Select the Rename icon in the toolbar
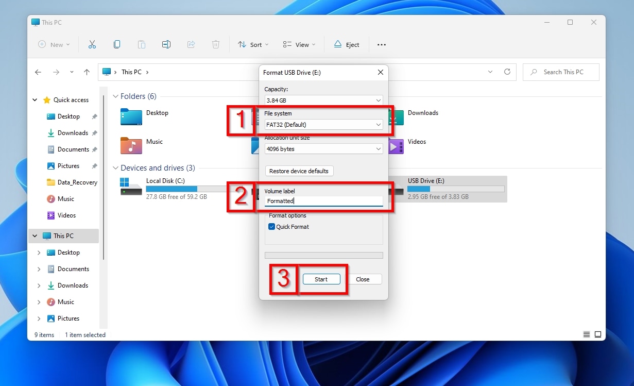 [x=166, y=44]
